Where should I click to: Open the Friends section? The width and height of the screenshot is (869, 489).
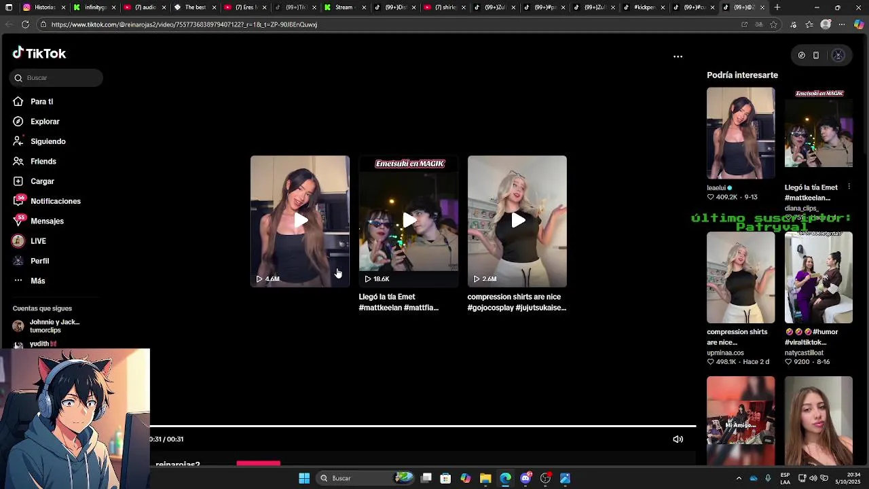coord(43,162)
